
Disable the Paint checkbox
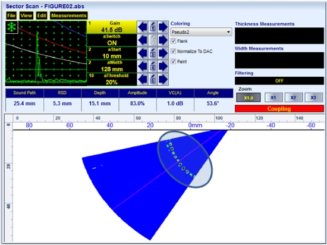click(x=173, y=61)
